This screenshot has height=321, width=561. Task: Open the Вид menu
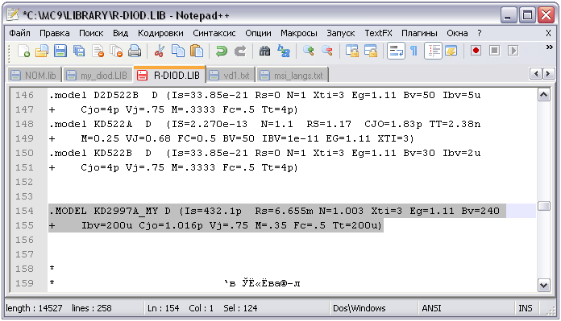click(x=120, y=33)
